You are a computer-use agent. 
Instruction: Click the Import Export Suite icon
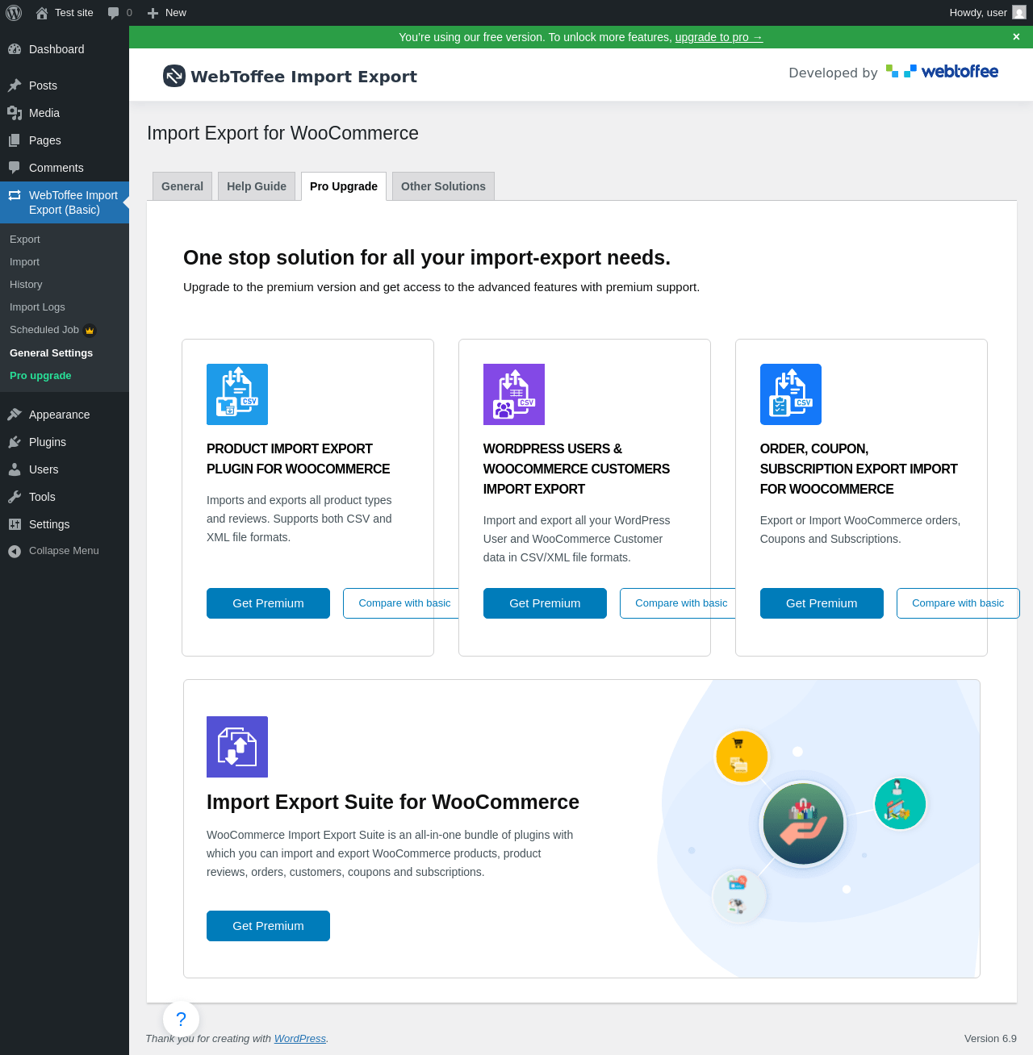(237, 747)
